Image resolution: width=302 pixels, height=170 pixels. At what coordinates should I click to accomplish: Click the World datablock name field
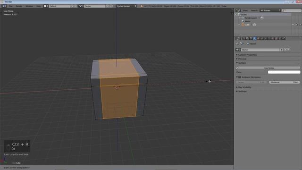(260, 50)
